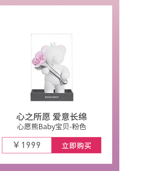The image size is (148, 171).
Task: Click the 1999 price digits
Action: 31,145
